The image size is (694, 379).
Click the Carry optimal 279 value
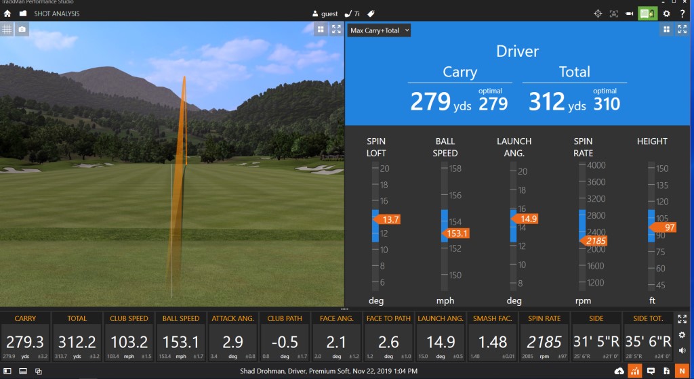pos(493,104)
